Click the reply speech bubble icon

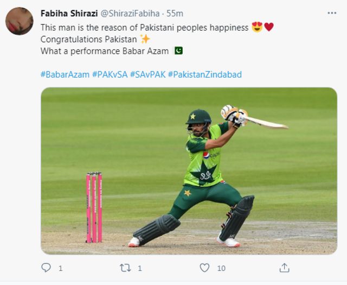(x=46, y=268)
